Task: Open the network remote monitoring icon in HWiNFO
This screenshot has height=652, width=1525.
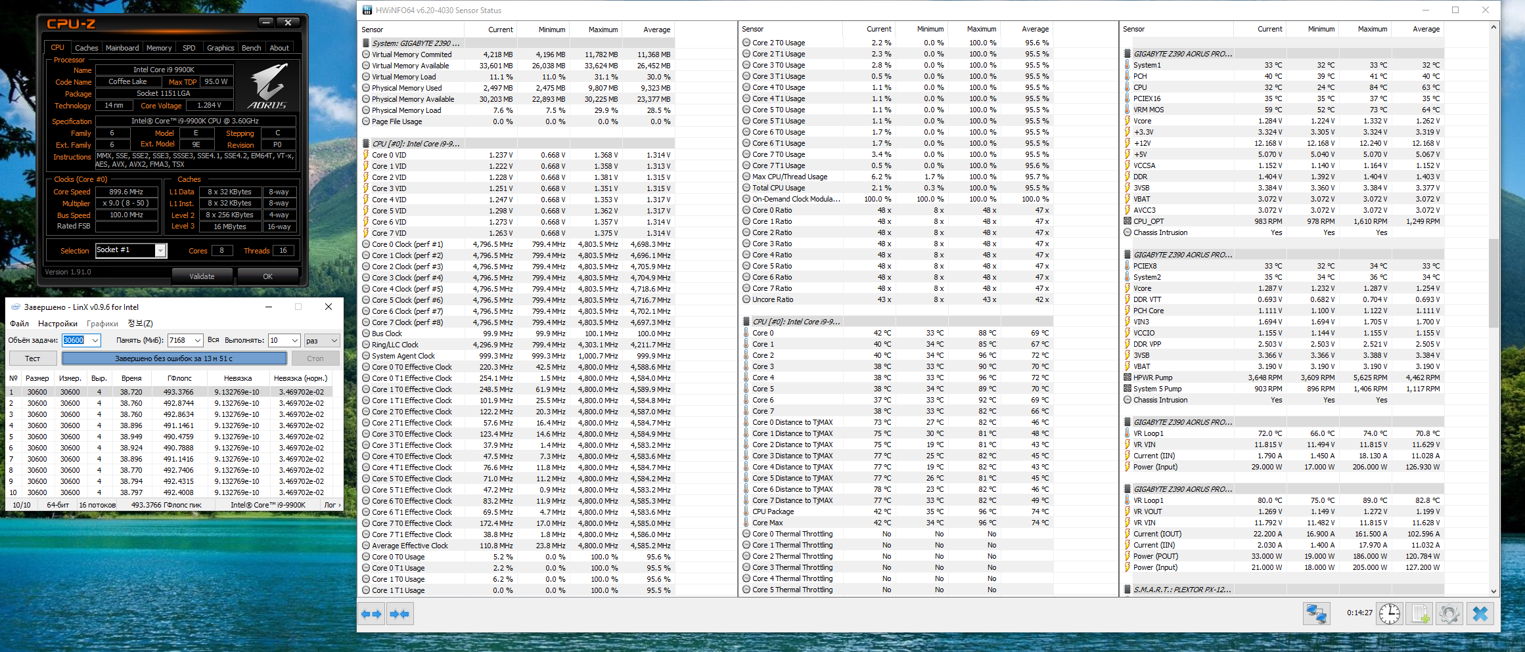Action: click(1316, 614)
